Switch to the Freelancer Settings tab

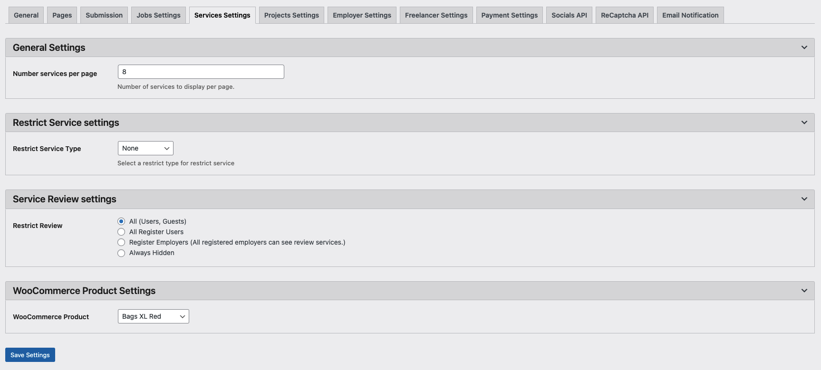coord(436,15)
